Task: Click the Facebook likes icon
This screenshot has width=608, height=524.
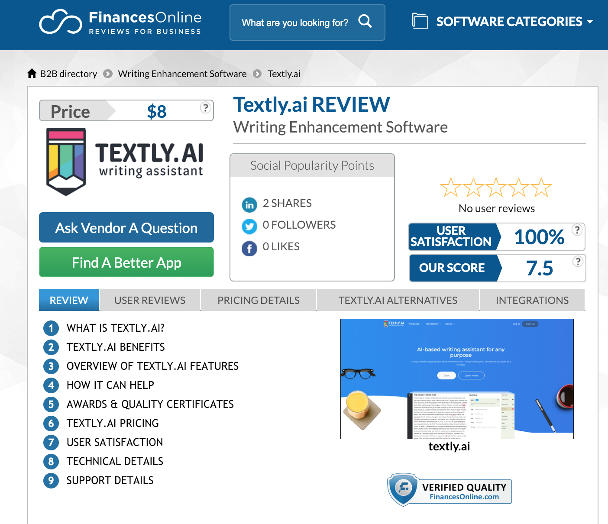Action: pyautogui.click(x=249, y=248)
